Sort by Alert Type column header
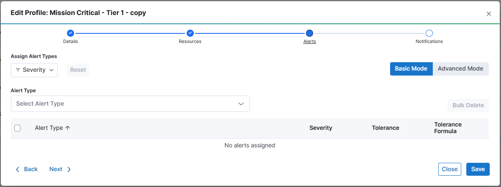 52,128
